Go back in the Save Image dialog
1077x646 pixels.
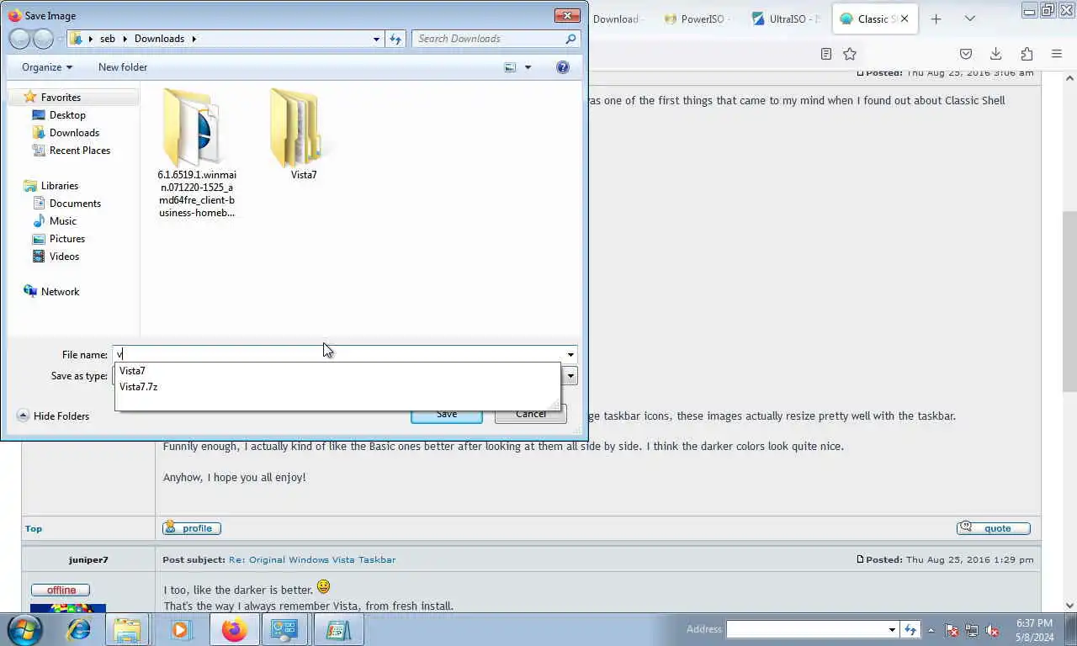[19, 39]
